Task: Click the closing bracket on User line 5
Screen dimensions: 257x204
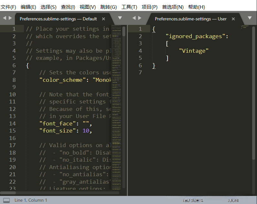Action: point(167,58)
